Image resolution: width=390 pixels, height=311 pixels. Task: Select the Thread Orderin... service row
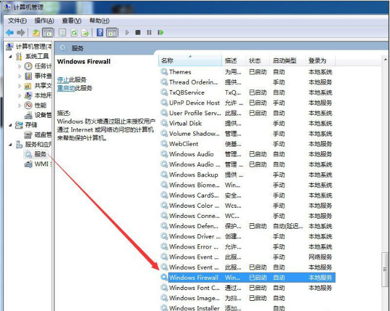tap(247, 82)
